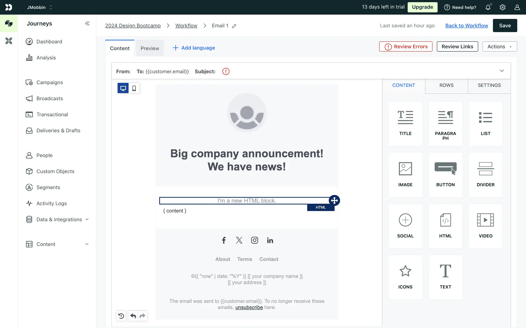Collapse the Journeys sidebar

87,24
